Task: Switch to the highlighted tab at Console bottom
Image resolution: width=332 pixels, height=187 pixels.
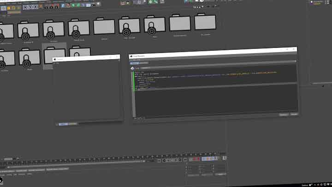Action: point(62,124)
